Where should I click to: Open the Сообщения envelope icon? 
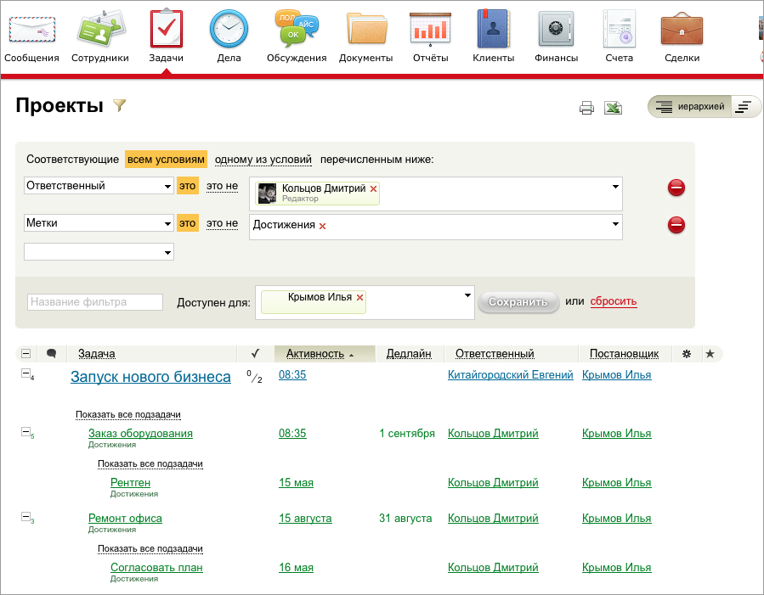coord(31,31)
